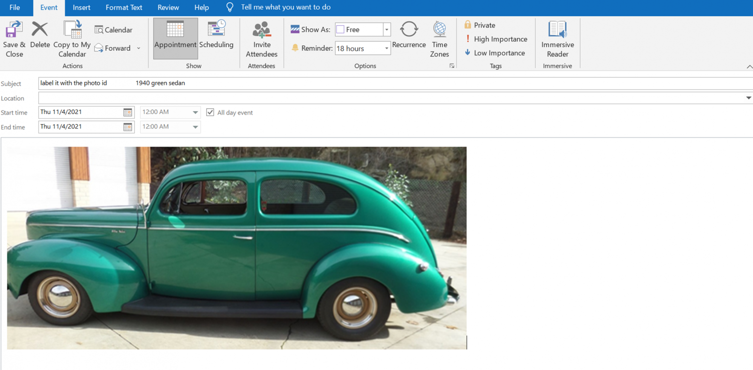Expand the Forward dropdown arrow
This screenshot has height=370, width=753.
point(138,48)
